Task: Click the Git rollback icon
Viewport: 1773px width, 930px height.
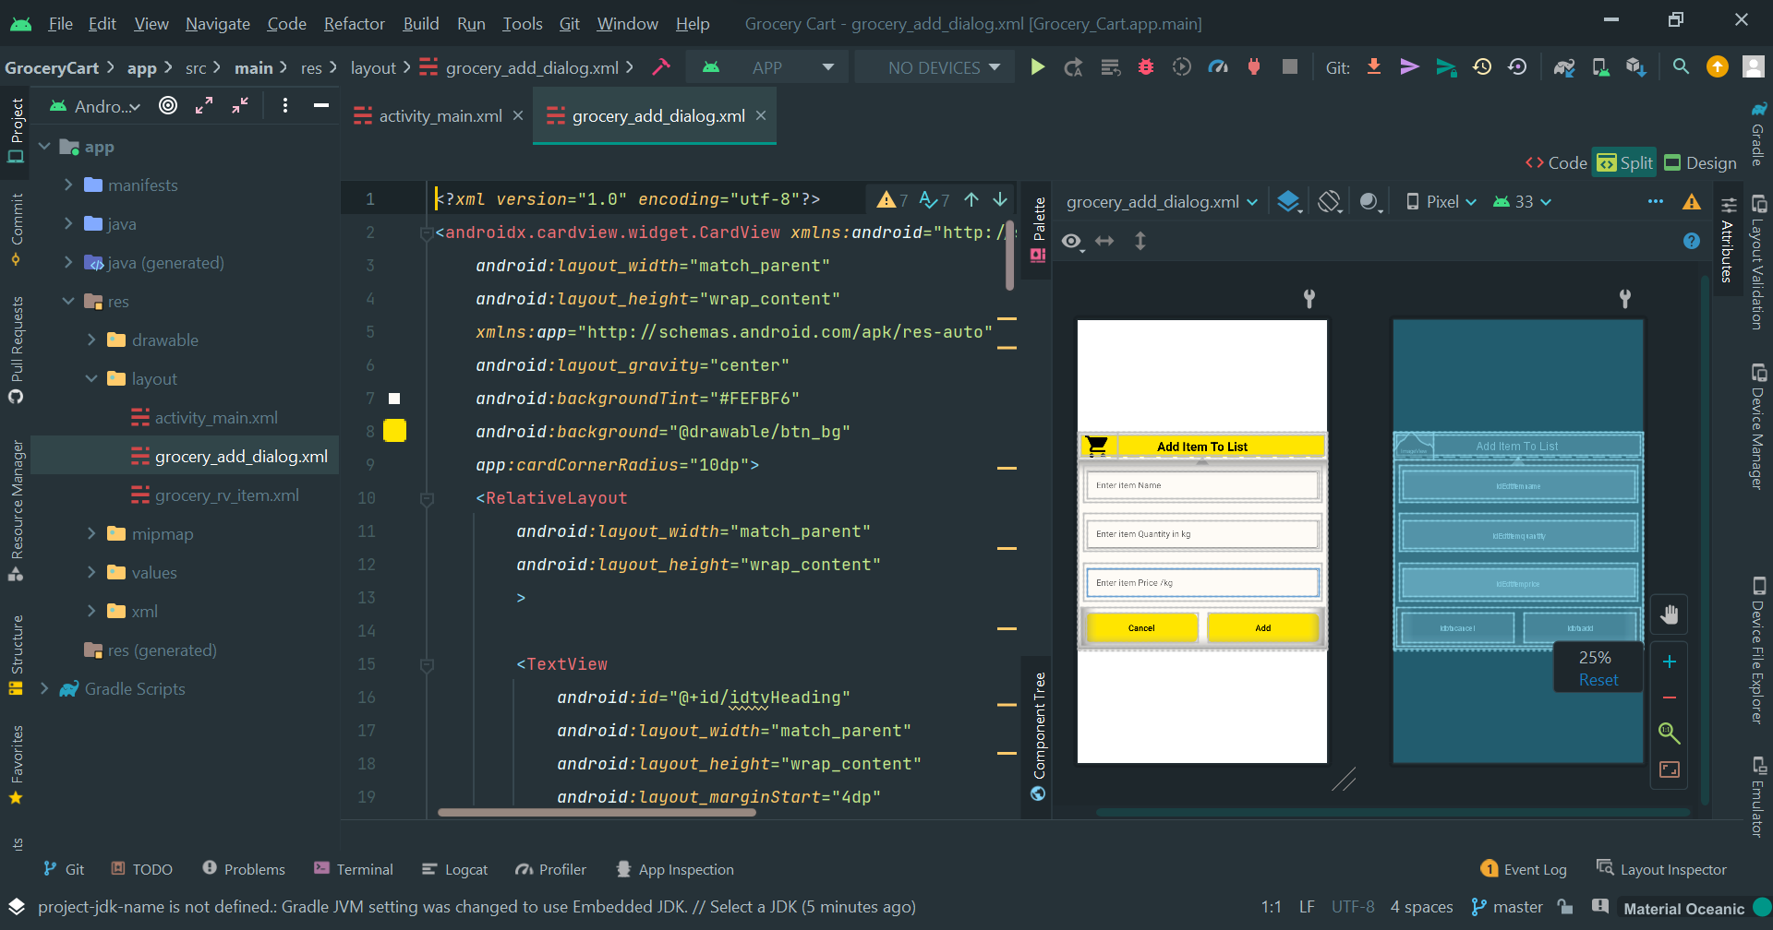Action: pyautogui.click(x=1517, y=67)
